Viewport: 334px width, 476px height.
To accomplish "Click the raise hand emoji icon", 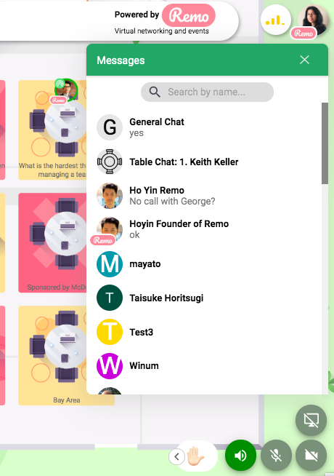I will (x=195, y=456).
